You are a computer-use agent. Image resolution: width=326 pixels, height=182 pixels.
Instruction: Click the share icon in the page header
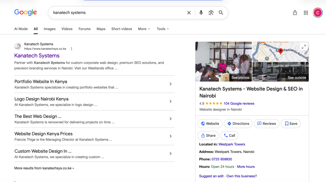pyautogui.click(x=295, y=12)
